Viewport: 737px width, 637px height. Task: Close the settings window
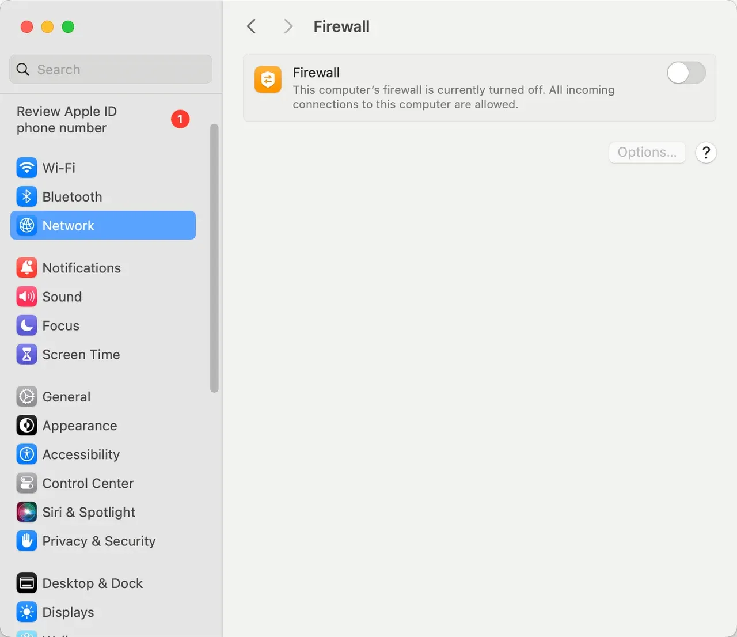(x=26, y=26)
